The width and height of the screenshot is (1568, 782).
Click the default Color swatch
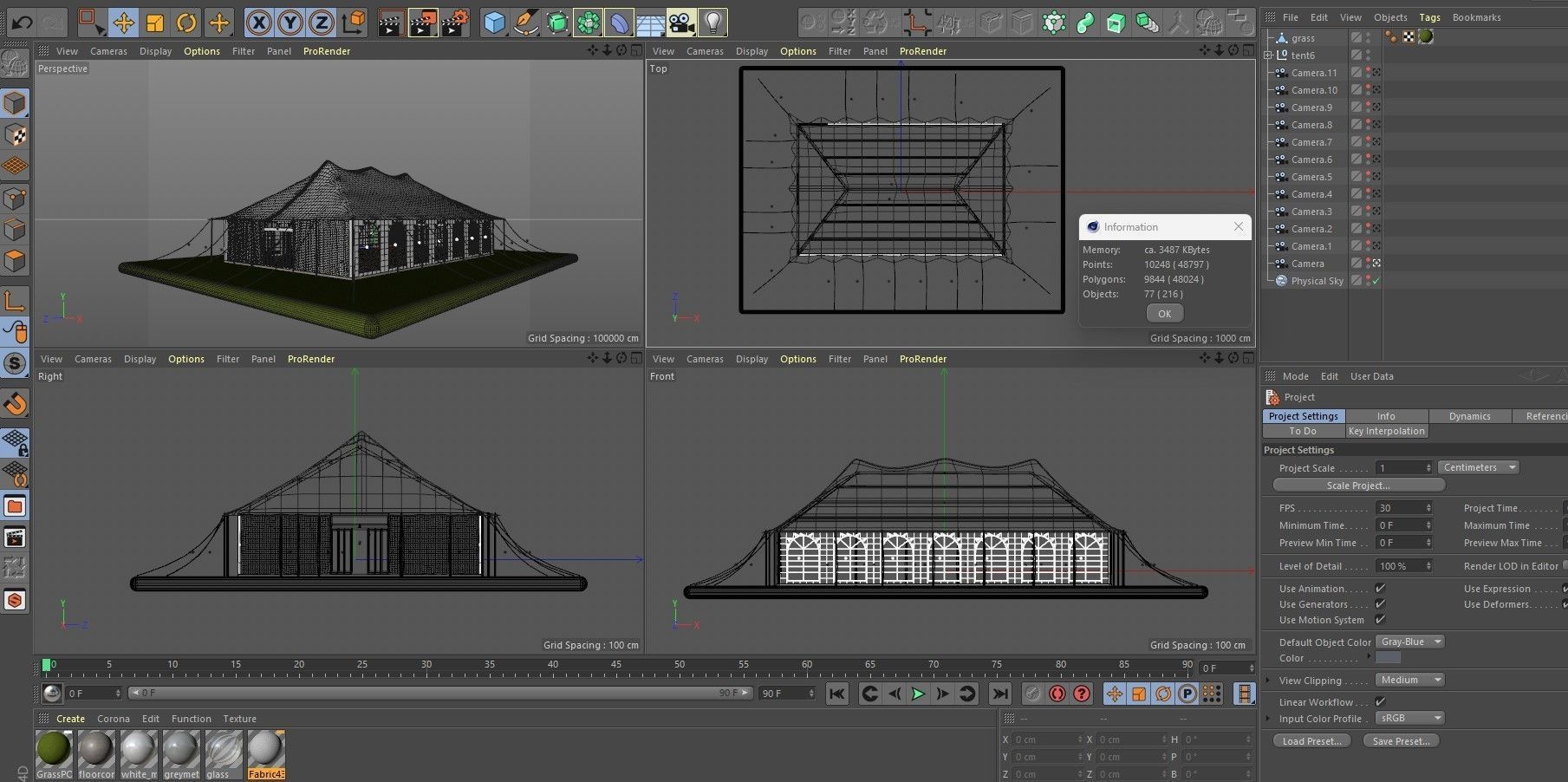1388,658
